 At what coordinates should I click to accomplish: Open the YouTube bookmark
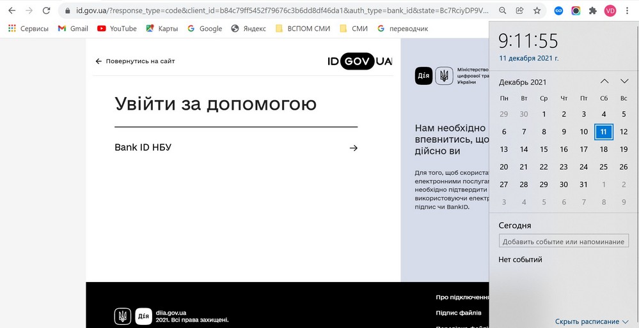(x=117, y=29)
